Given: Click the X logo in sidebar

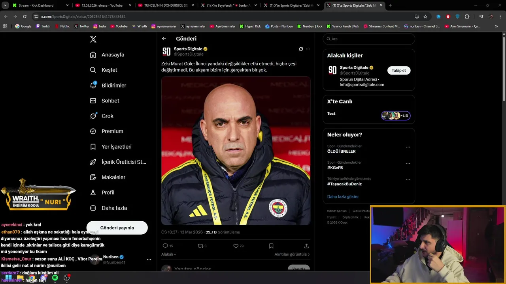Looking at the screenshot, I should point(93,39).
